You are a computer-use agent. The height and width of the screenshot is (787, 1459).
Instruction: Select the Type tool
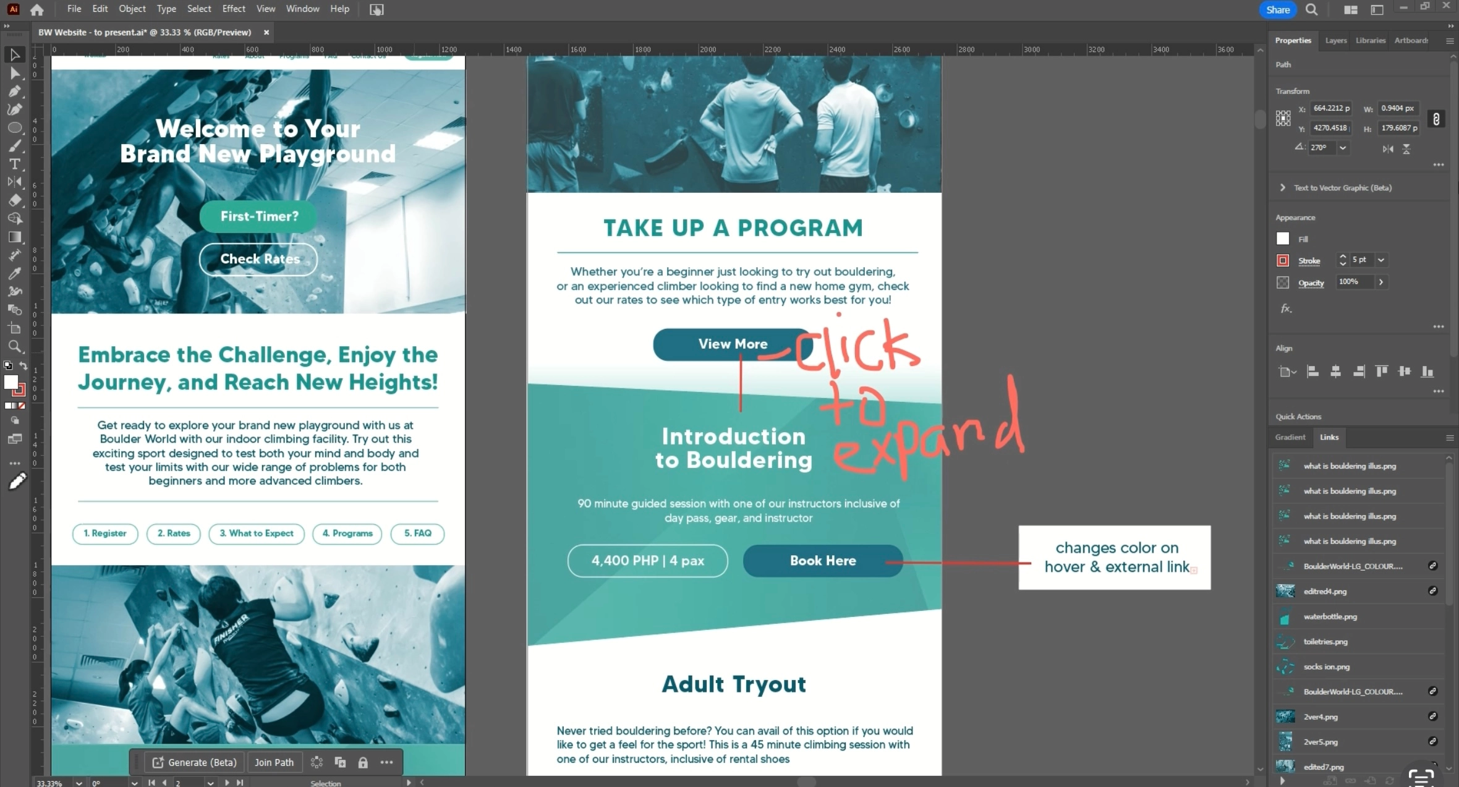coord(15,164)
